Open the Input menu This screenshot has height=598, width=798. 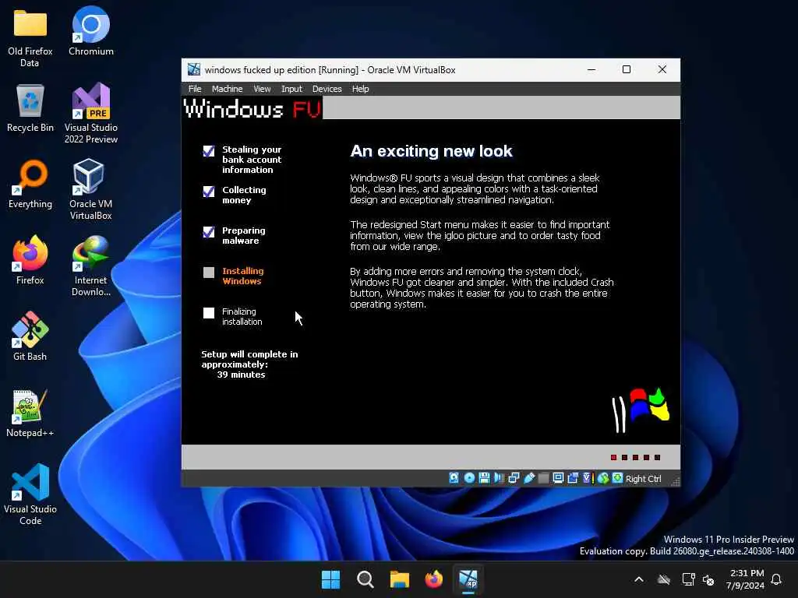click(x=291, y=89)
